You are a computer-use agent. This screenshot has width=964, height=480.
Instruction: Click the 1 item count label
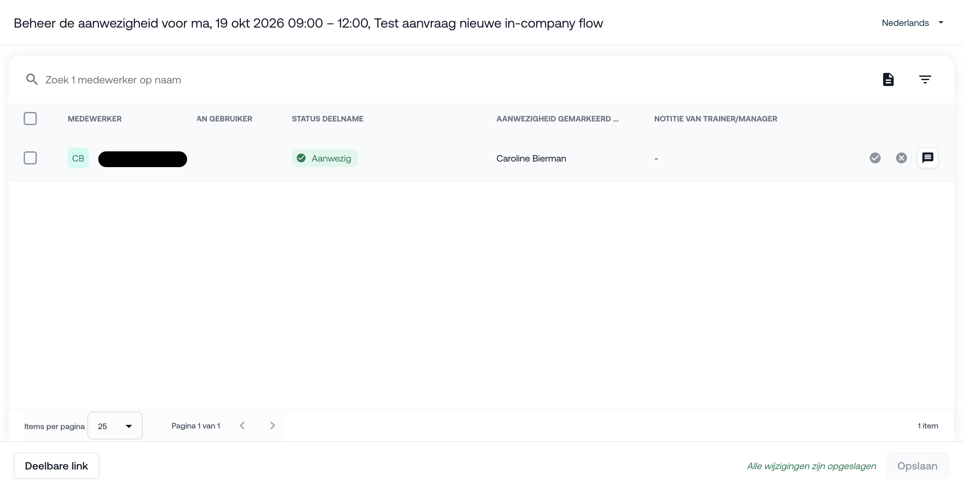pos(928,425)
